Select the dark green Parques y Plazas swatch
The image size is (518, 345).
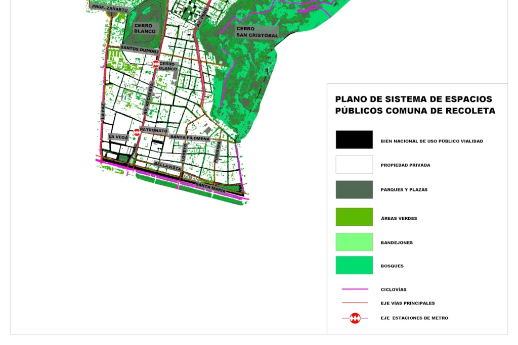(354, 189)
